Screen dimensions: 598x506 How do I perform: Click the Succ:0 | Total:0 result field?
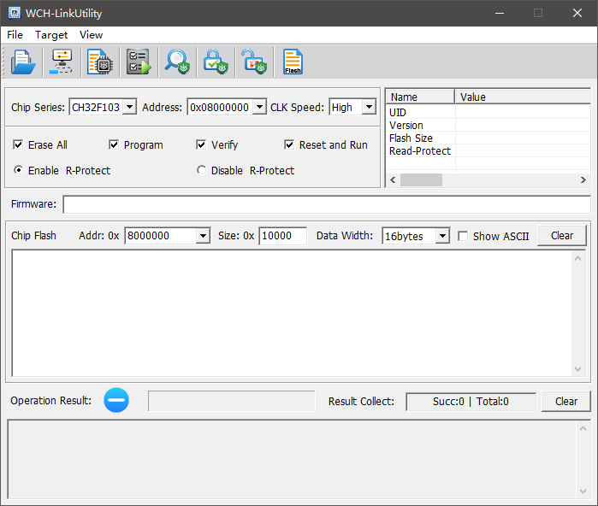pyautogui.click(x=471, y=402)
